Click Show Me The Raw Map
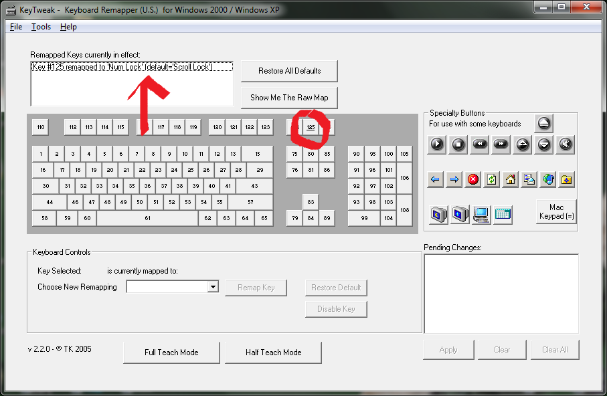 289,98
